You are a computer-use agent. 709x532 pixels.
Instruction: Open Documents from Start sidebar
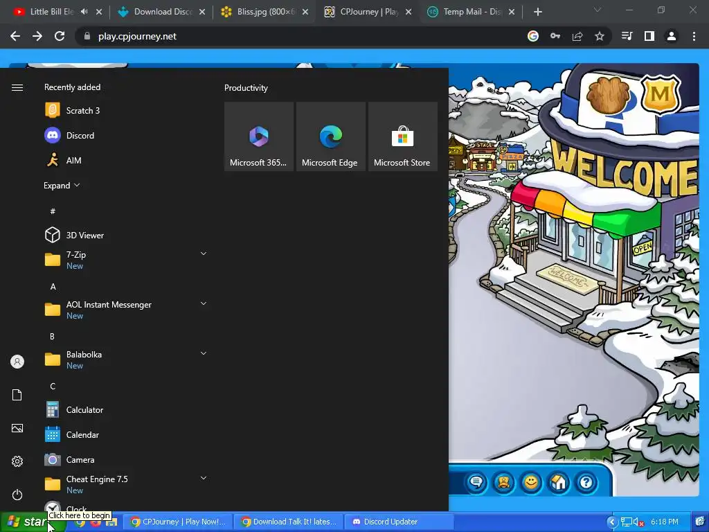click(x=17, y=395)
